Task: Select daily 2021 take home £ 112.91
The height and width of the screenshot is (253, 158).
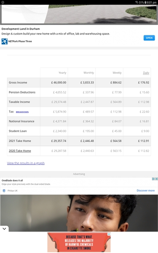Action: click(x=144, y=141)
